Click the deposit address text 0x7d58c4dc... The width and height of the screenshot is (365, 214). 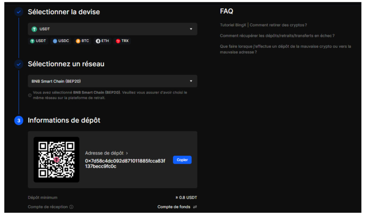tap(125, 164)
